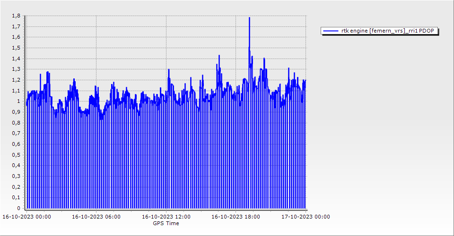Viewport: 454px width, 236px height.
Task: Click the 0,2 y-axis tick label
Action: click(x=16, y=187)
